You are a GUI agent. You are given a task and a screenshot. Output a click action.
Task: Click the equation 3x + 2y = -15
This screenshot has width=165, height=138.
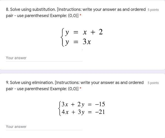83,104
